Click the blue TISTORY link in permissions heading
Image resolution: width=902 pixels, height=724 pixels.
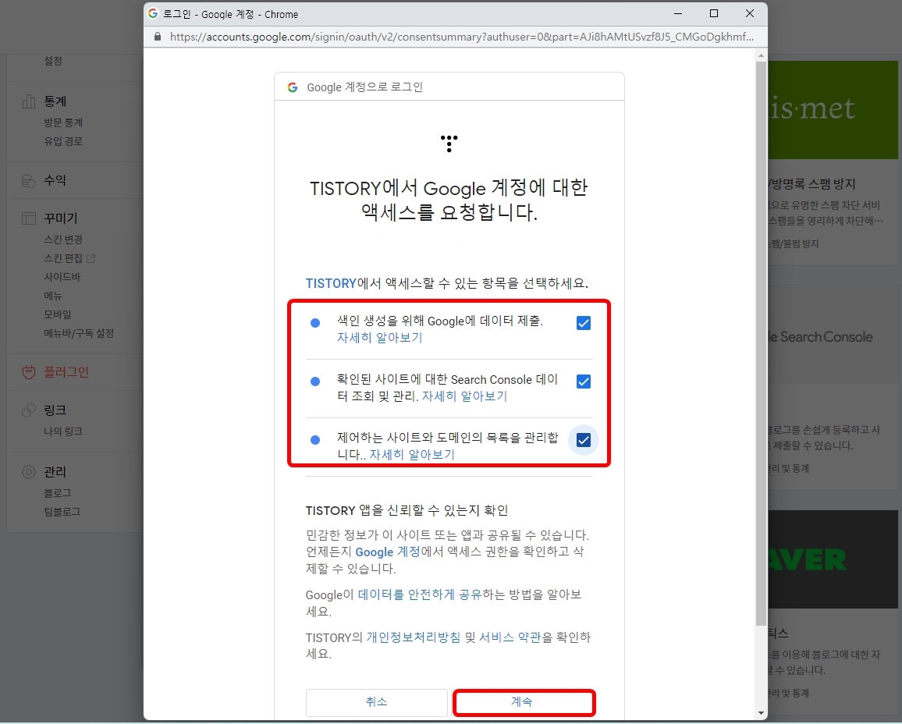coord(331,283)
